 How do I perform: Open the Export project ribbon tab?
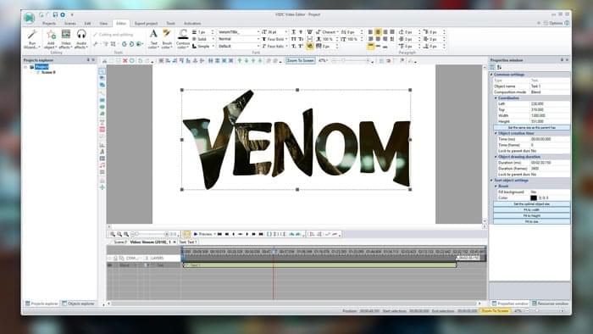(146, 24)
